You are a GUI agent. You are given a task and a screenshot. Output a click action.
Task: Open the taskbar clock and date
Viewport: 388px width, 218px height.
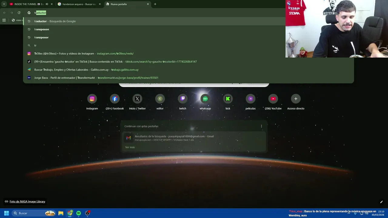click(x=378, y=213)
